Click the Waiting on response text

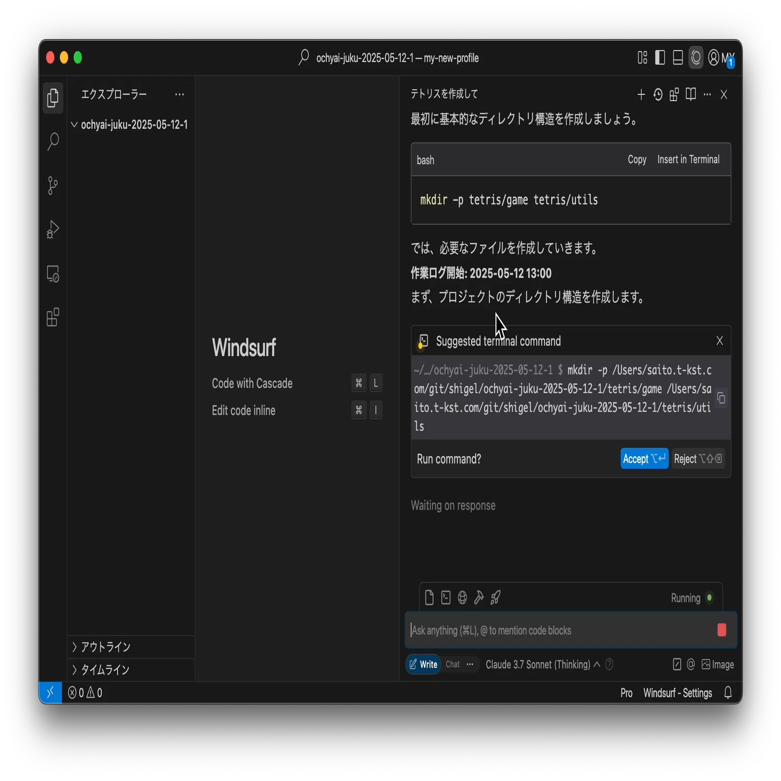click(x=453, y=506)
